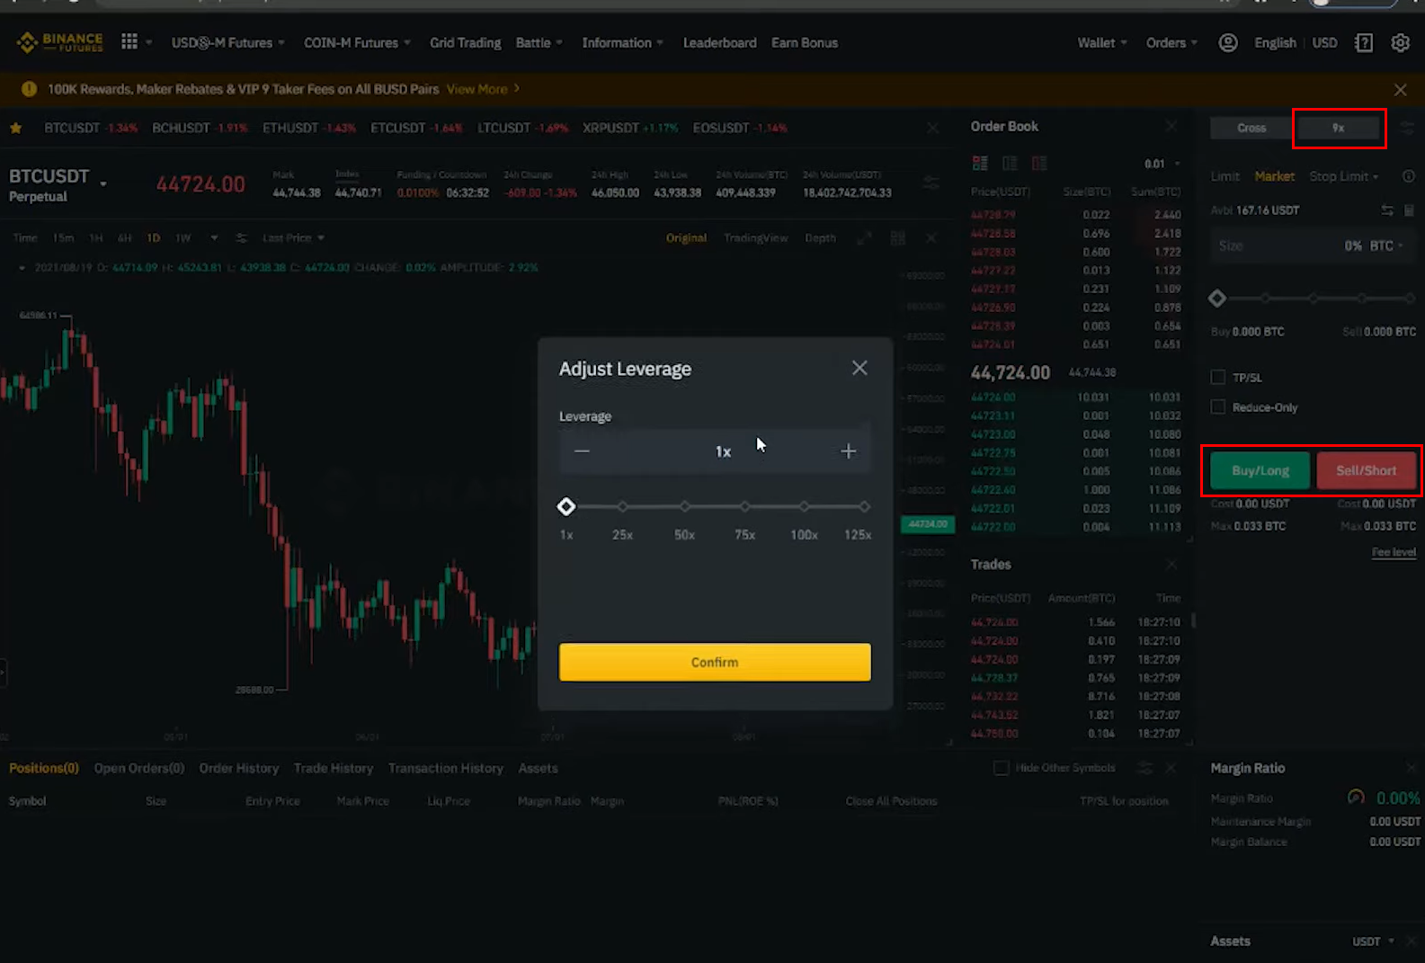
Task: Dismiss the 100K Rewards banner
Action: (x=1400, y=89)
